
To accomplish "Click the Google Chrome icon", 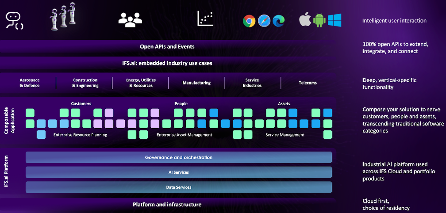I will click(250, 21).
